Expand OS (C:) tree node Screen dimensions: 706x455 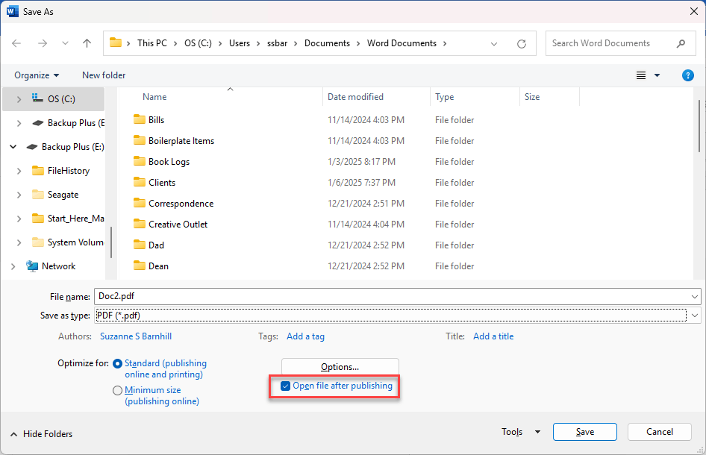pos(19,99)
